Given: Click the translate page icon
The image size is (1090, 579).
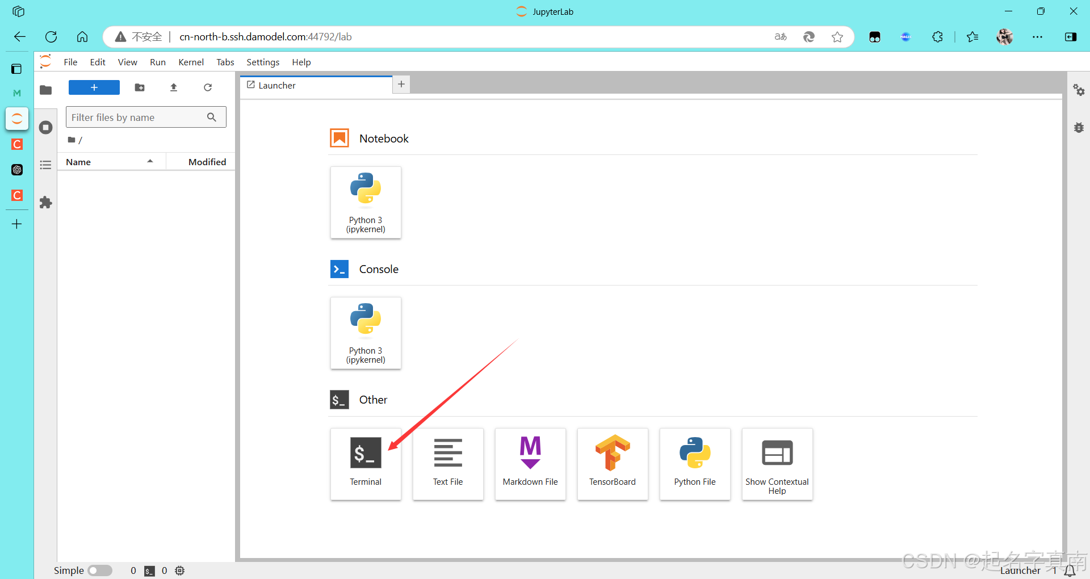Looking at the screenshot, I should [x=781, y=37].
